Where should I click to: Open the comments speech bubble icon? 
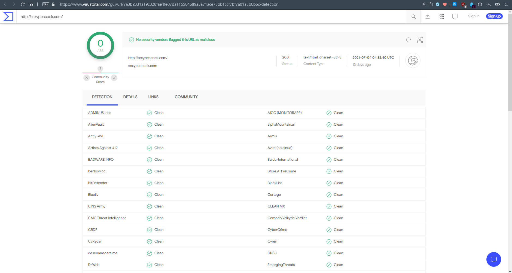[455, 17]
